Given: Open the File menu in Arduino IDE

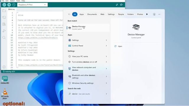Looking at the screenshot, I should (x=3, y=1).
